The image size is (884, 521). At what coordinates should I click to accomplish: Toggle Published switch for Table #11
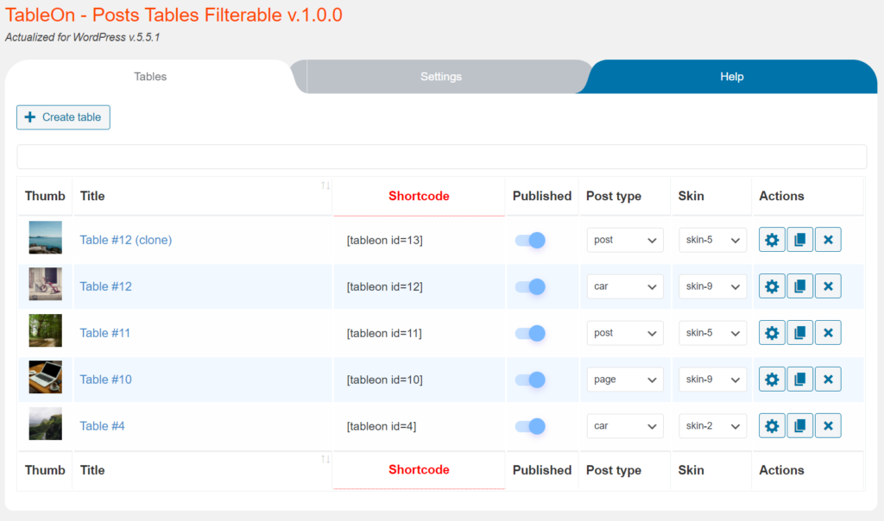(x=530, y=334)
